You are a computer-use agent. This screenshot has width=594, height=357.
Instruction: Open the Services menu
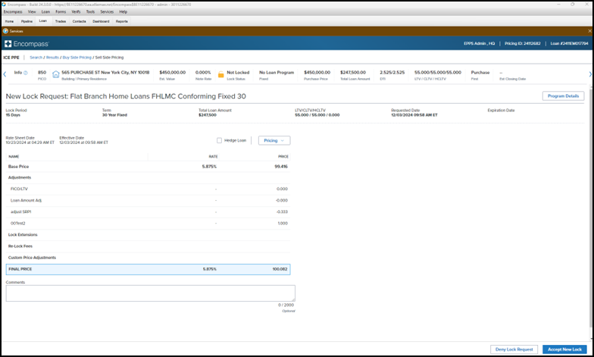(107, 12)
